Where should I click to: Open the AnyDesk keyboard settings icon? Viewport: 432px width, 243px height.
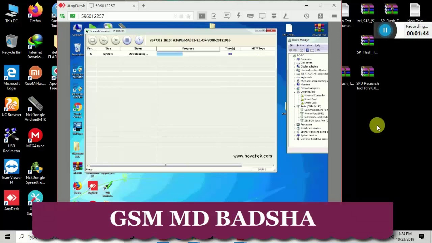pos(250,16)
